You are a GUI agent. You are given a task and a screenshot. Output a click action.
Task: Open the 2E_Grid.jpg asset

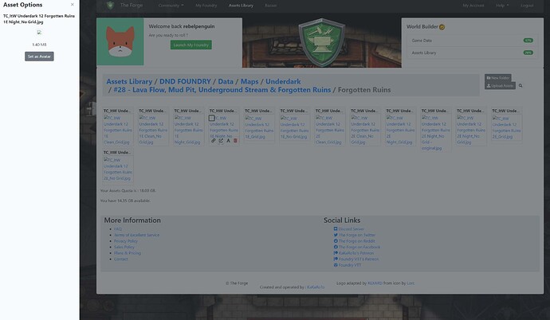tap(506, 124)
